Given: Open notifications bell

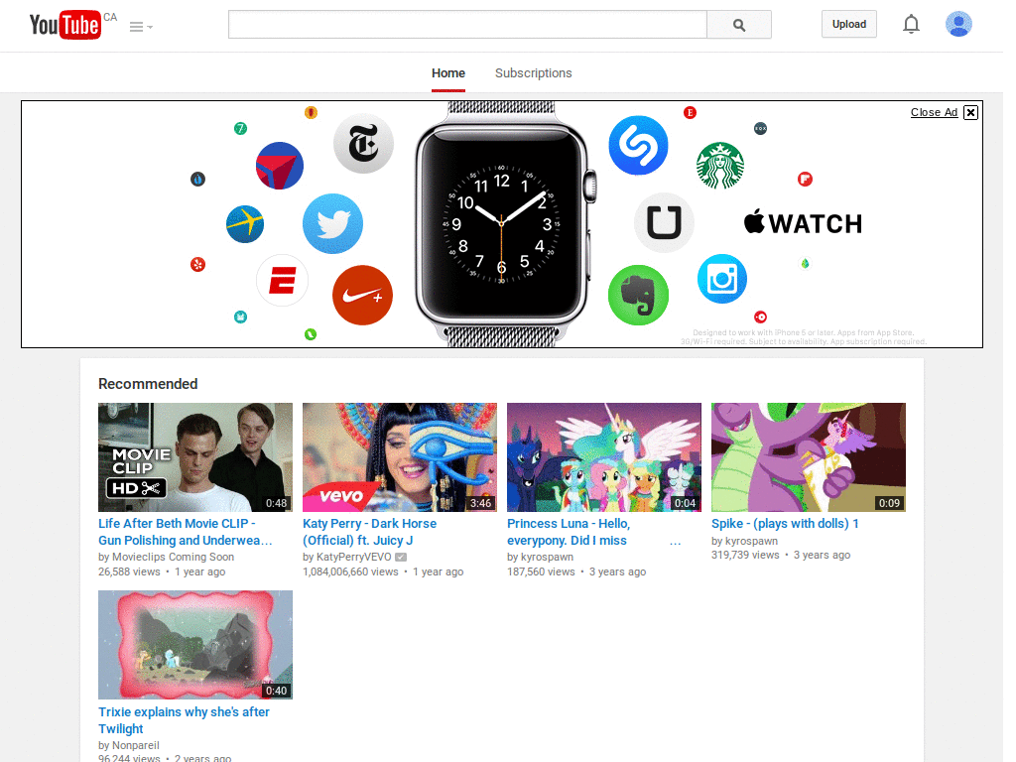Looking at the screenshot, I should pyautogui.click(x=911, y=24).
